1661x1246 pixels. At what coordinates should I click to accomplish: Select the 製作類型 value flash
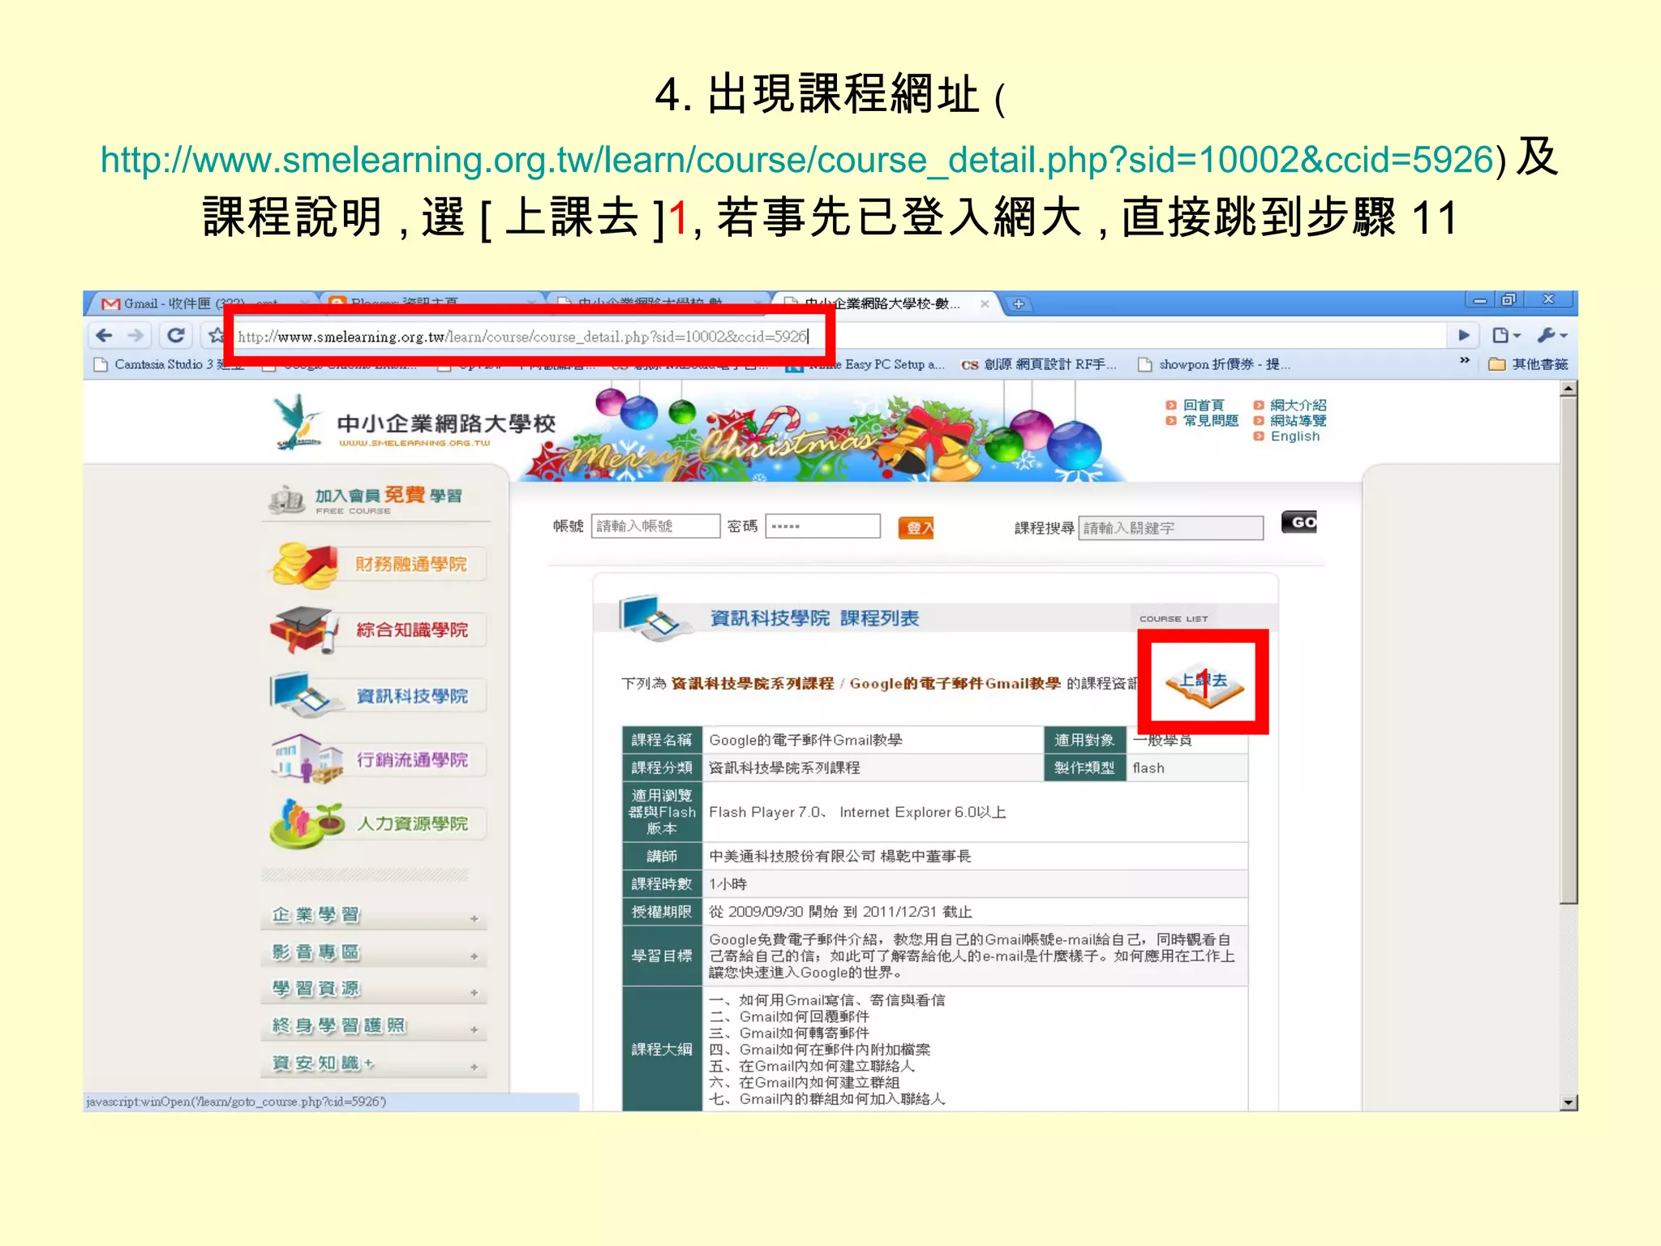[x=1148, y=768]
